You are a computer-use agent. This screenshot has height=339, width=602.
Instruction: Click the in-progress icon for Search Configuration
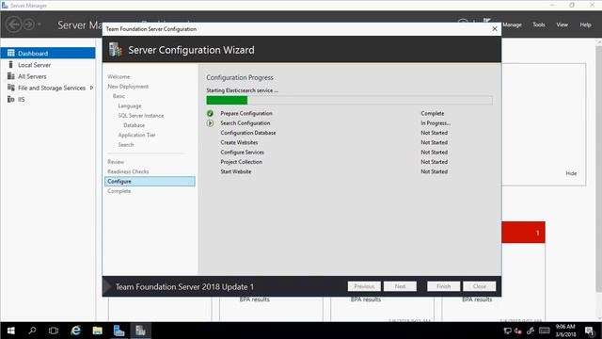[210, 123]
